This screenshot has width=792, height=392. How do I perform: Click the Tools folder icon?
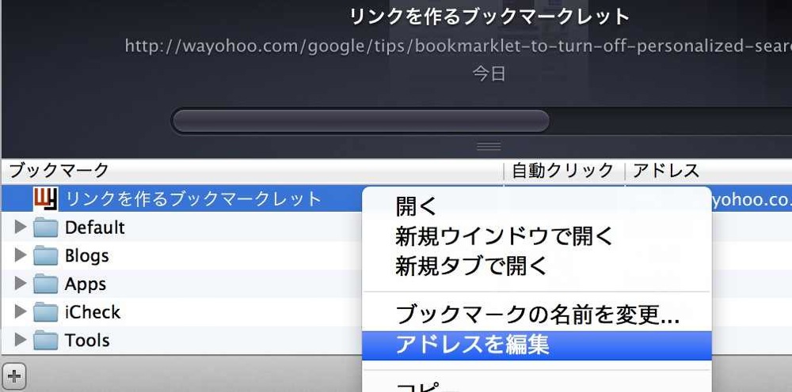point(46,340)
